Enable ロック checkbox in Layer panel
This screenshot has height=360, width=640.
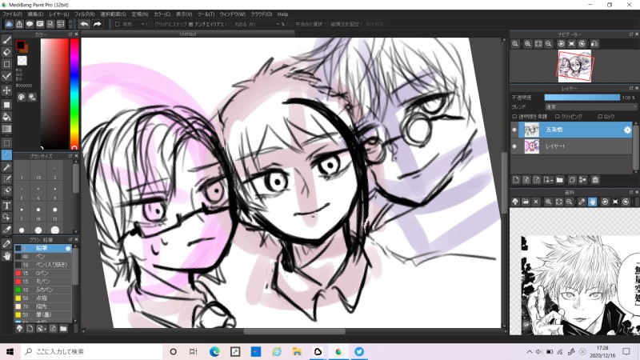coord(600,117)
